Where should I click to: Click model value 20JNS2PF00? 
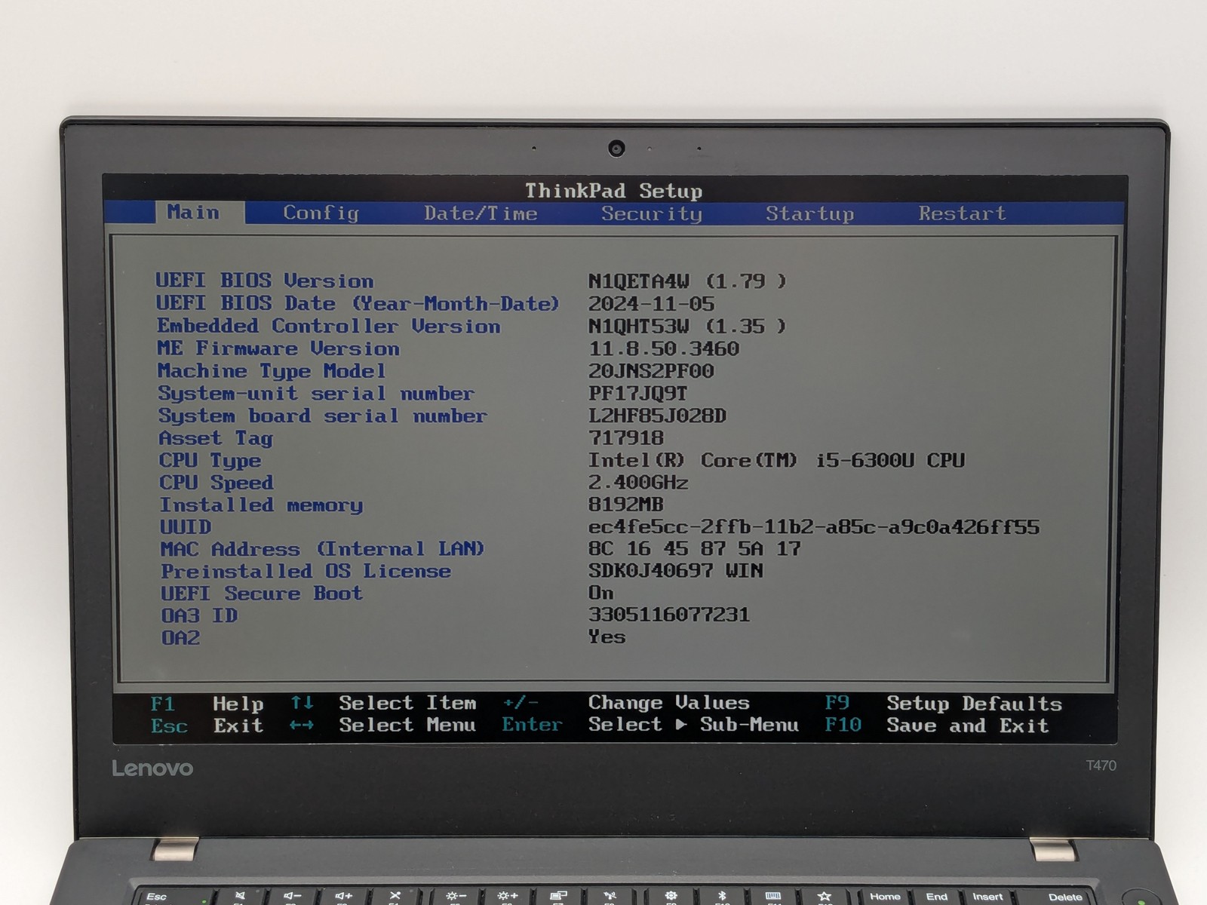click(x=651, y=371)
